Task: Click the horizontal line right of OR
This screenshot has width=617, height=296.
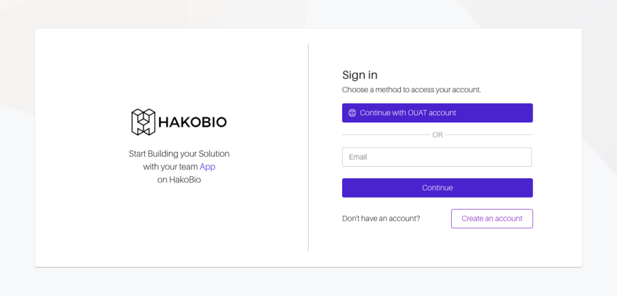Action: pos(488,135)
